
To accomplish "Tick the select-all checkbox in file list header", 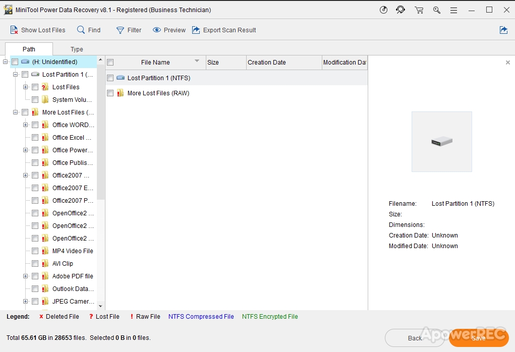I will click(110, 63).
